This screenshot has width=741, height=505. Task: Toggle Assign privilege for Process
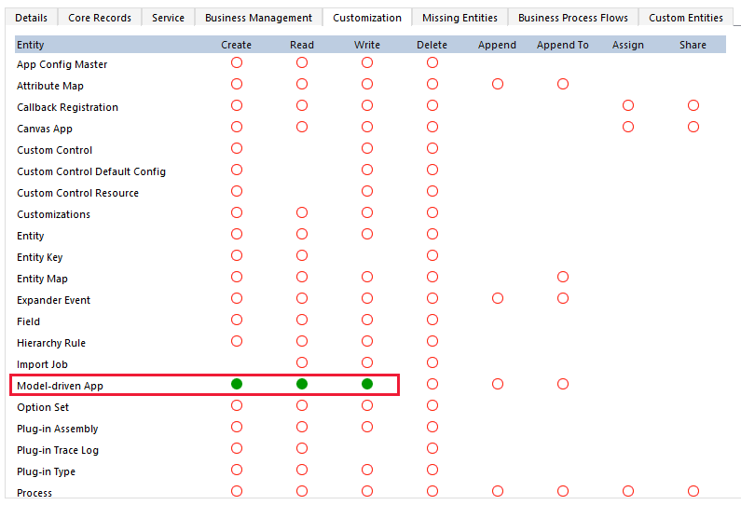[x=628, y=491]
